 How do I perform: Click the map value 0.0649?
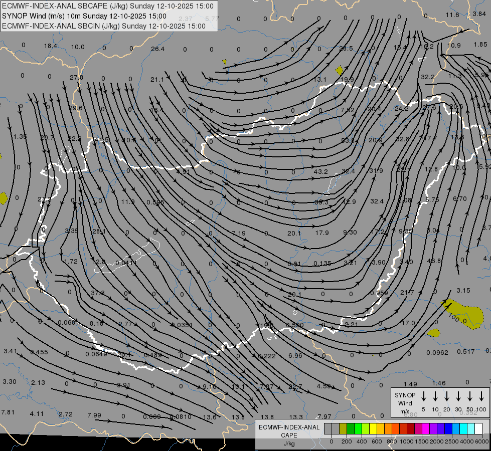click(96, 354)
